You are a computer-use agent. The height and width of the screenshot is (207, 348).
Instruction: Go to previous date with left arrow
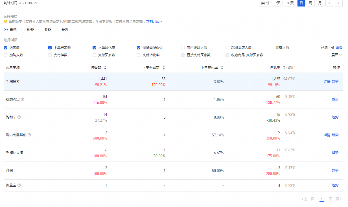coord(329,3)
